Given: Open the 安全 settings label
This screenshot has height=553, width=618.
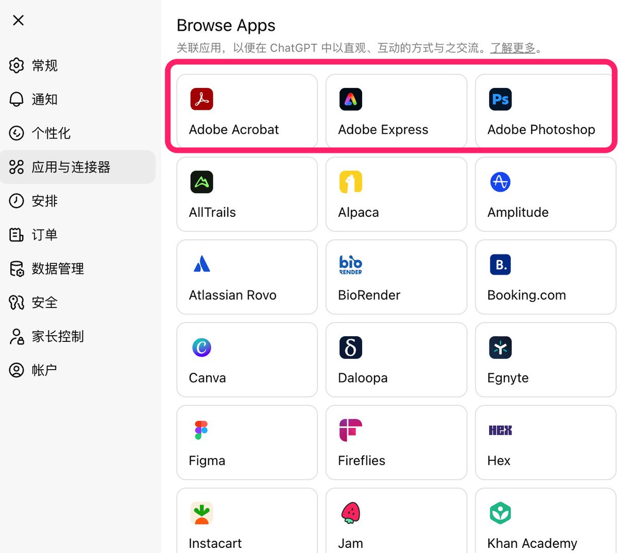Looking at the screenshot, I should [45, 302].
